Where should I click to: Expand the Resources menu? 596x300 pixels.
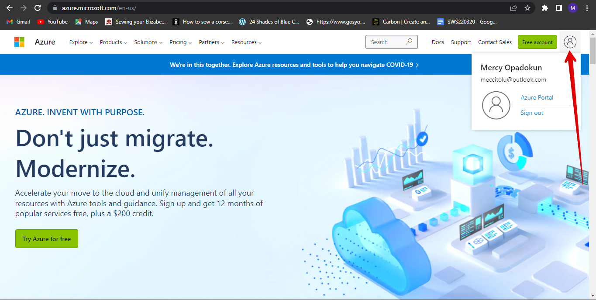[x=247, y=42]
